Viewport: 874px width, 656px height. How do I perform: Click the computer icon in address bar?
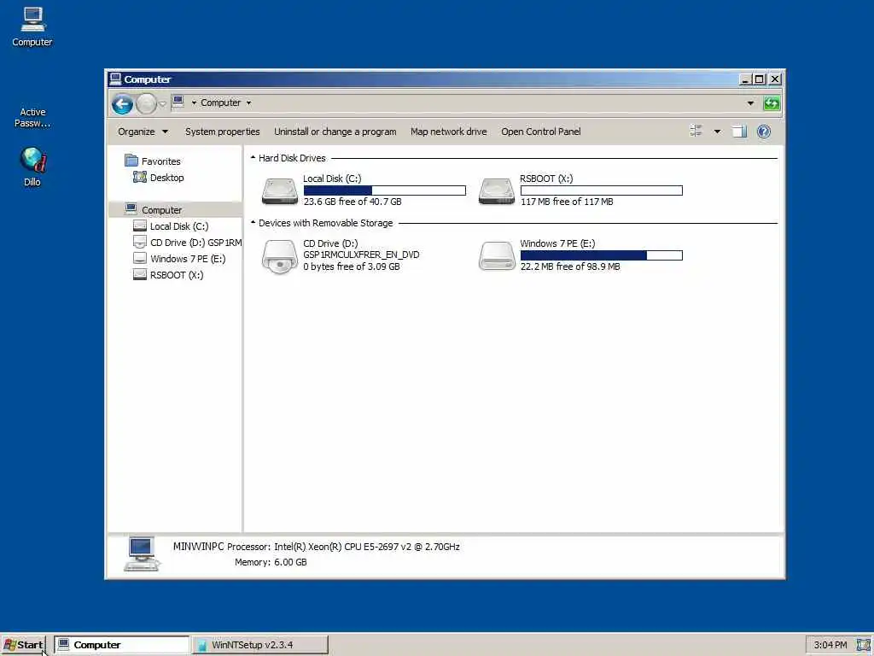click(178, 102)
